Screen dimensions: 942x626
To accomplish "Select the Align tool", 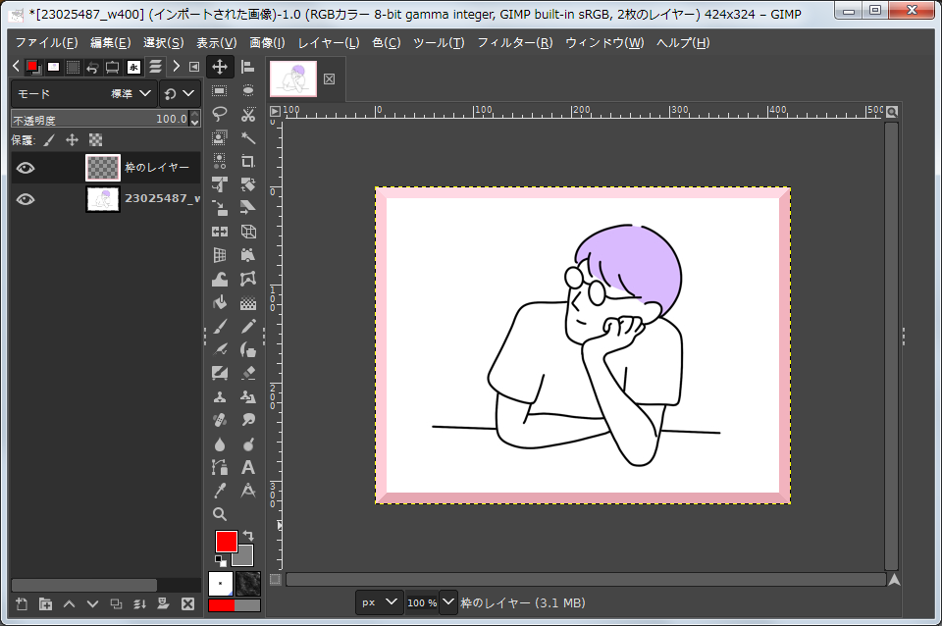I will [x=247, y=67].
